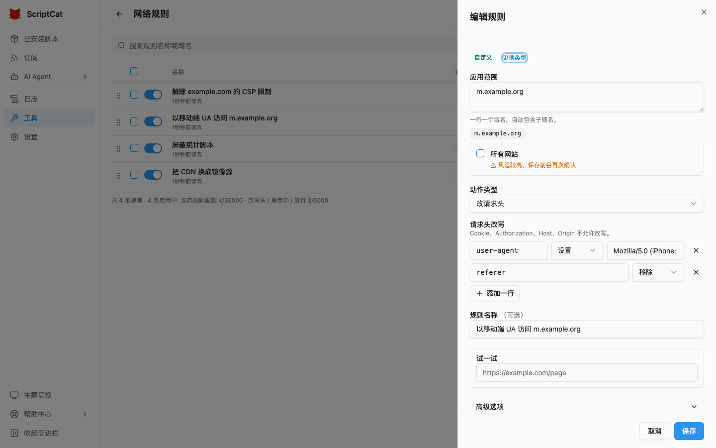Tick the select-all checkbox in the table header
The width and height of the screenshot is (716, 448).
pyautogui.click(x=134, y=71)
